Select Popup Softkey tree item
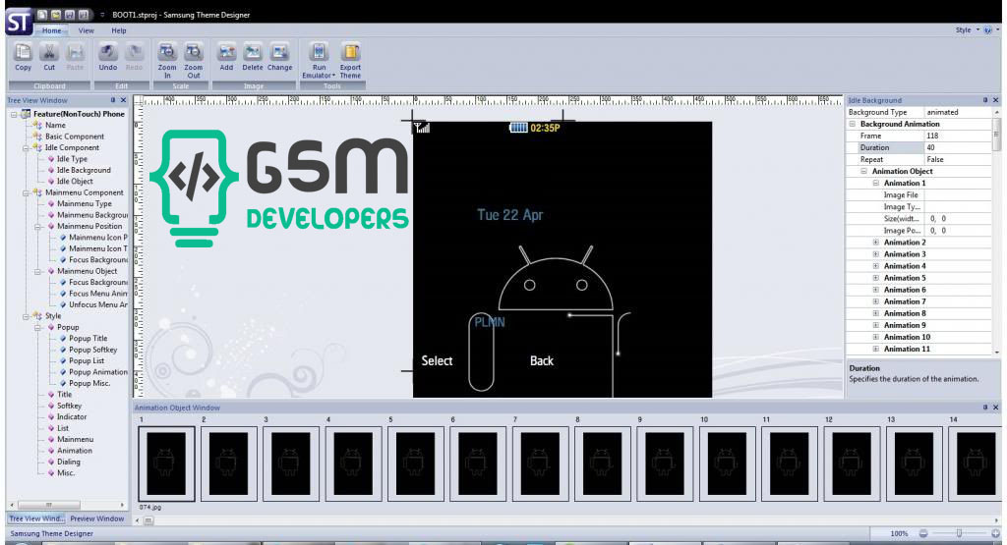 (x=93, y=350)
